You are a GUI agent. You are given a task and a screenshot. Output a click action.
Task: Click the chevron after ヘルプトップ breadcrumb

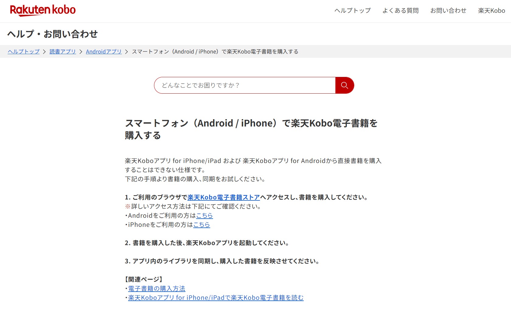44,52
